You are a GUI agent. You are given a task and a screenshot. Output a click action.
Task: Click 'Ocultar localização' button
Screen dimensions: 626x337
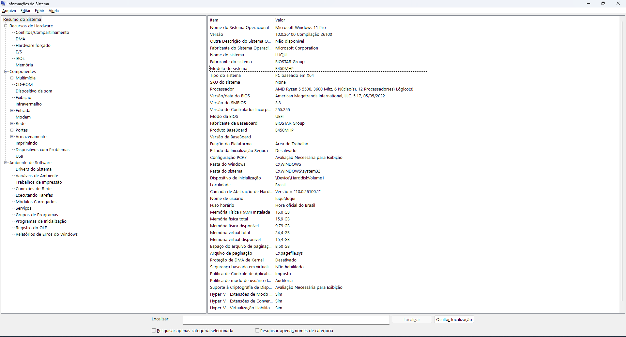[454, 320]
